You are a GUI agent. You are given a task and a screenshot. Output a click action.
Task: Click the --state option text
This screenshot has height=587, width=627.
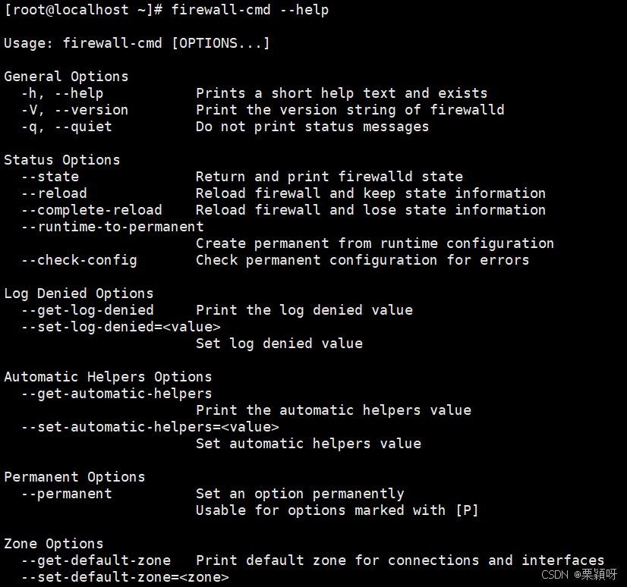[x=50, y=177]
